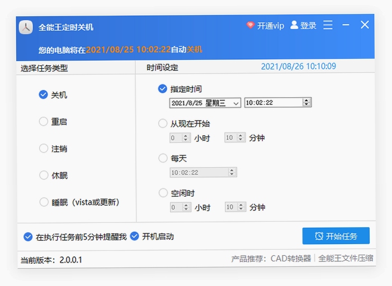Screen dimensions: 392x286
Task: Click the specified time spinner arrows
Action: pos(306,102)
